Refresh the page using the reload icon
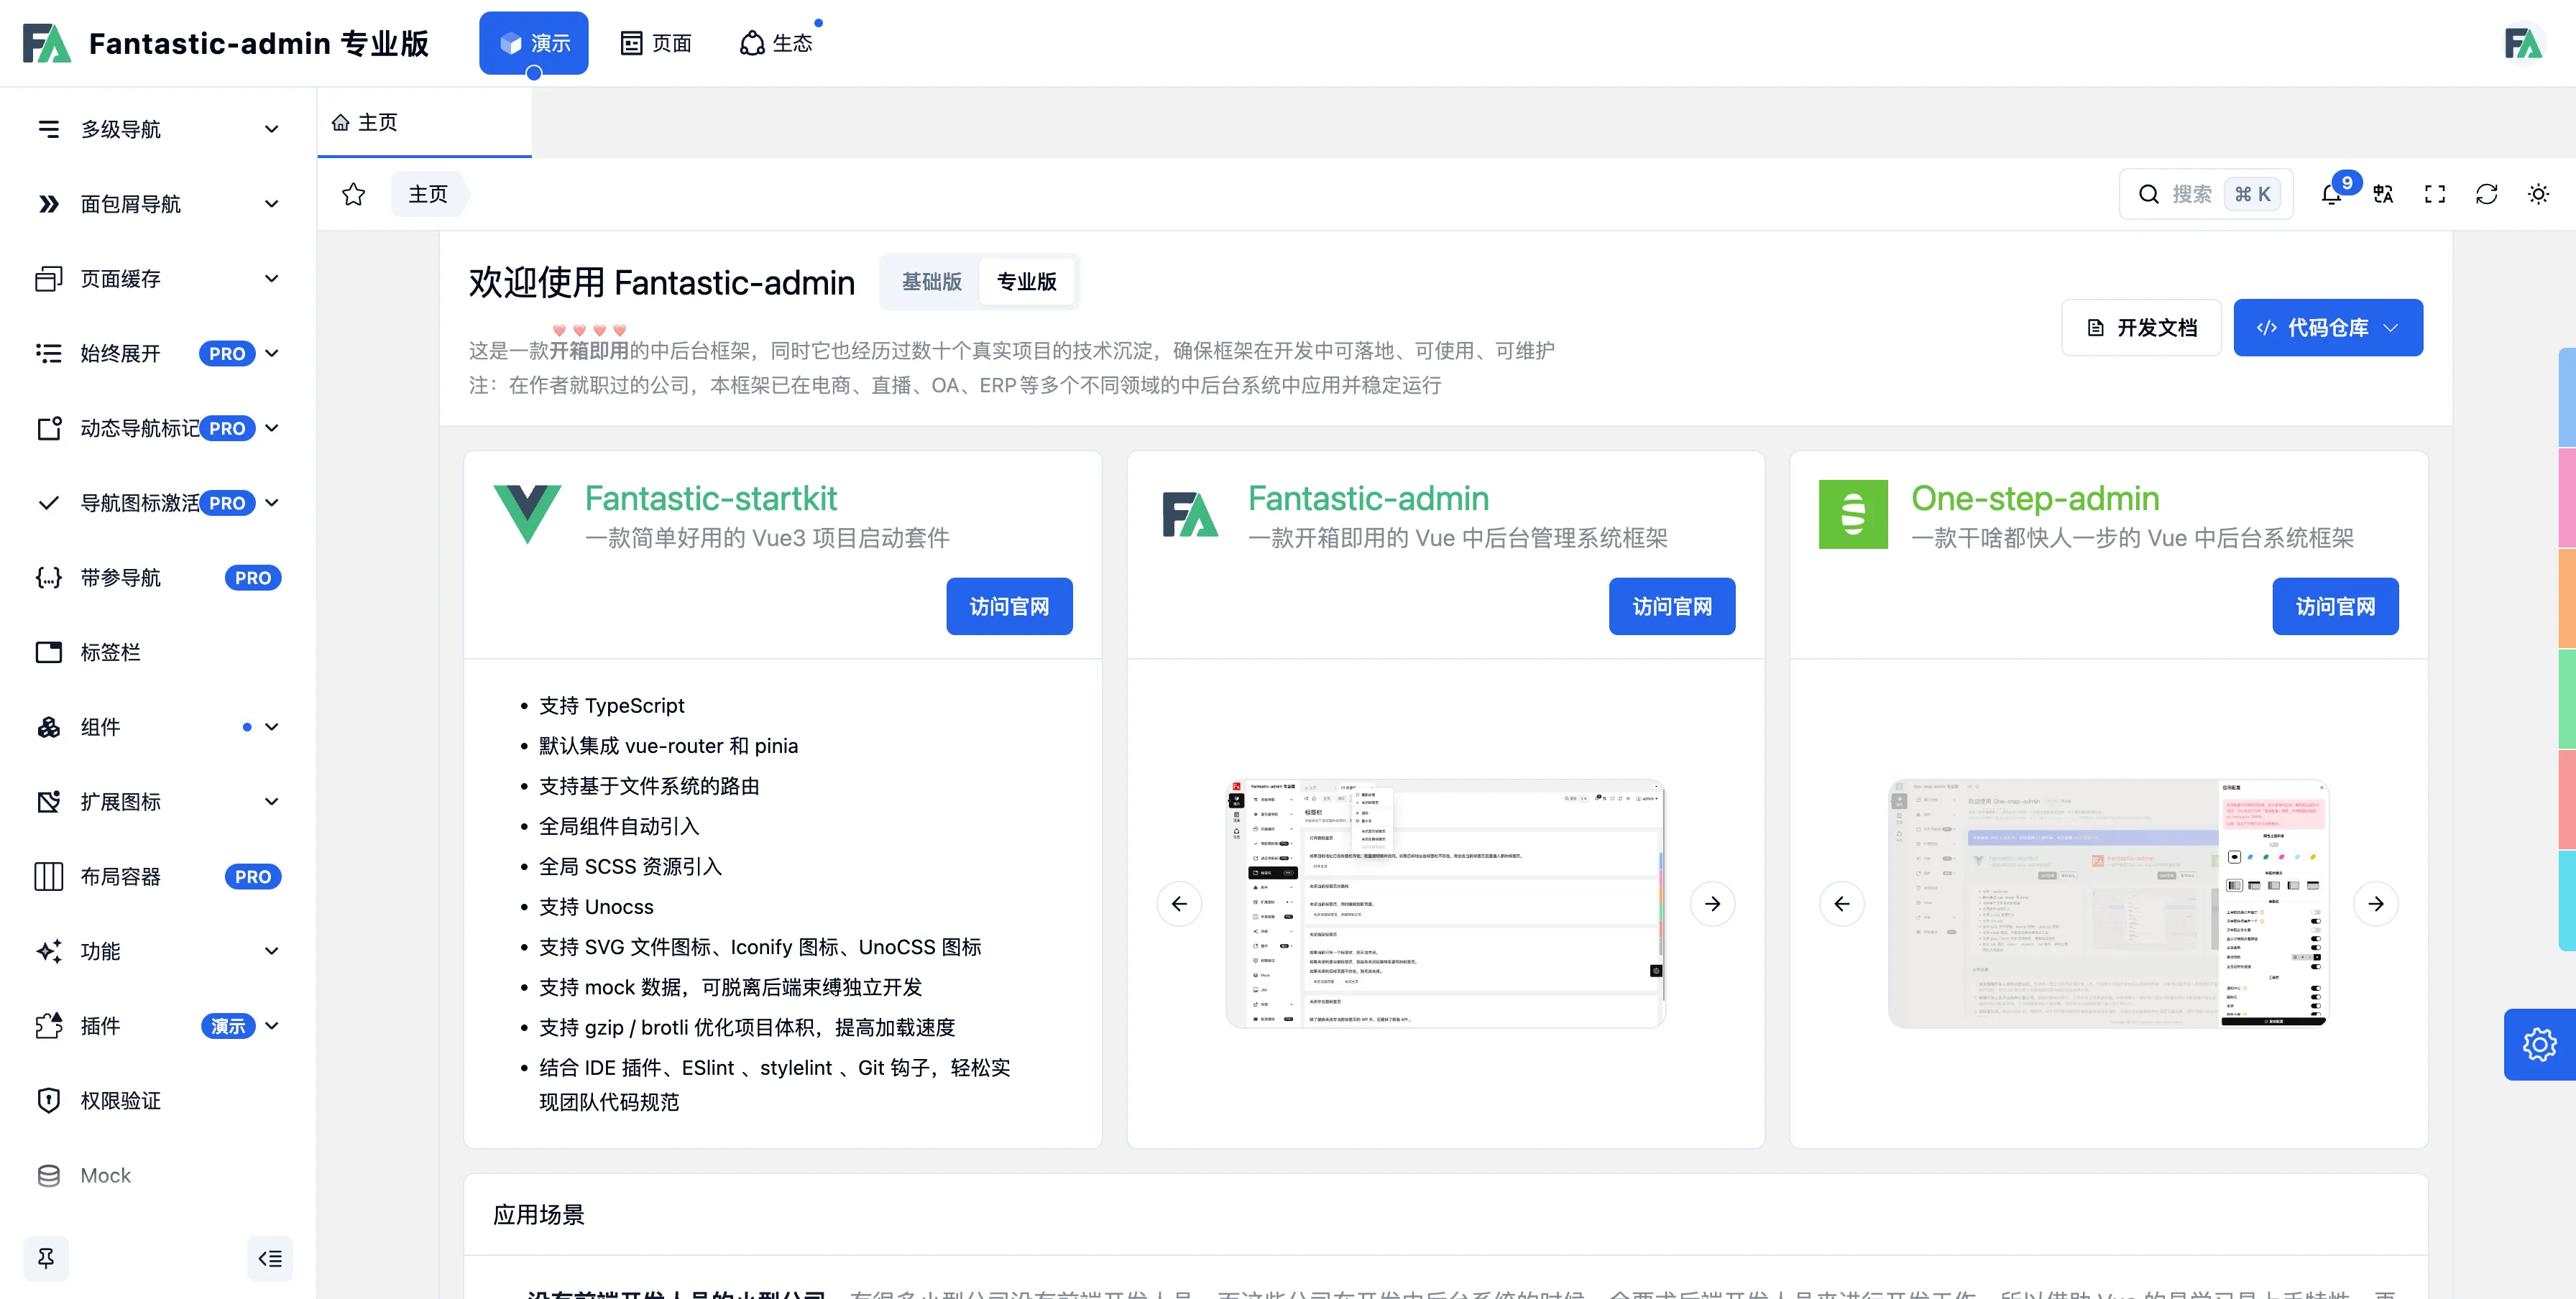This screenshot has width=2576, height=1299. (2488, 194)
